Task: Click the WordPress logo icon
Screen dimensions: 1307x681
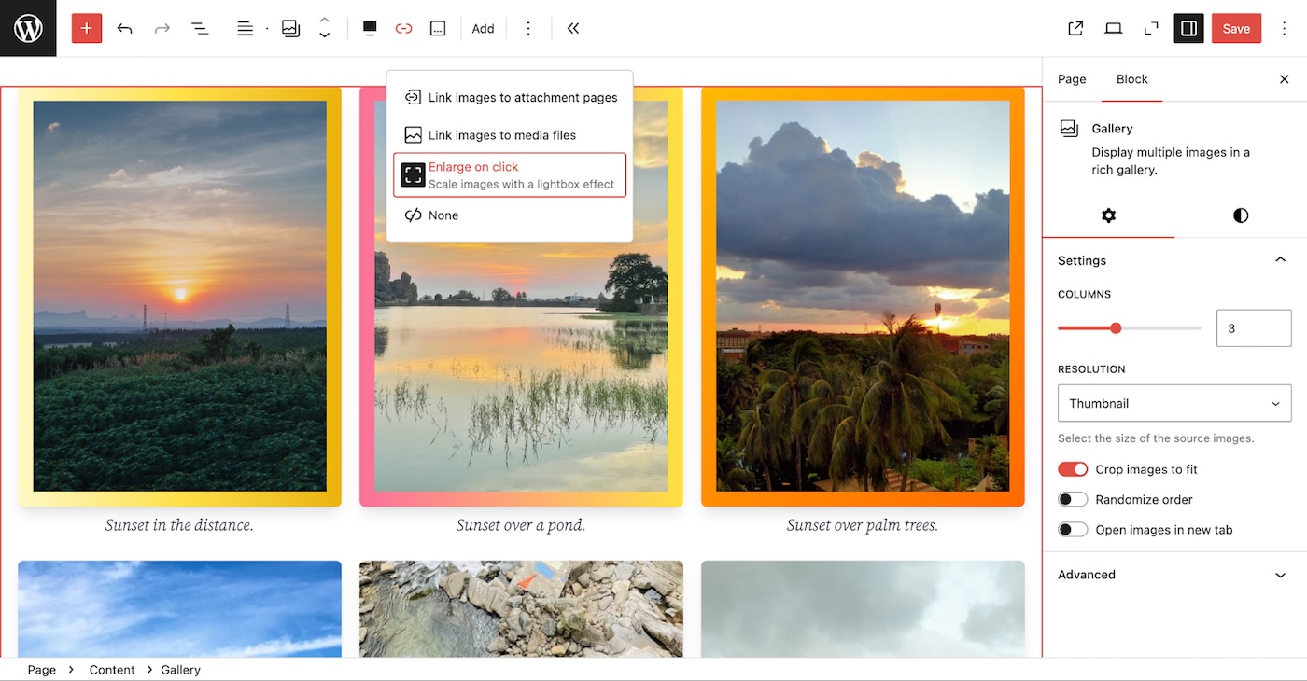Action: click(28, 28)
